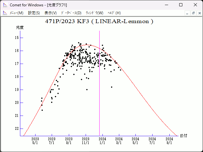This screenshot has height=152, width=203.
Task: Open the メニュー(M) menu
Action: [16, 13]
